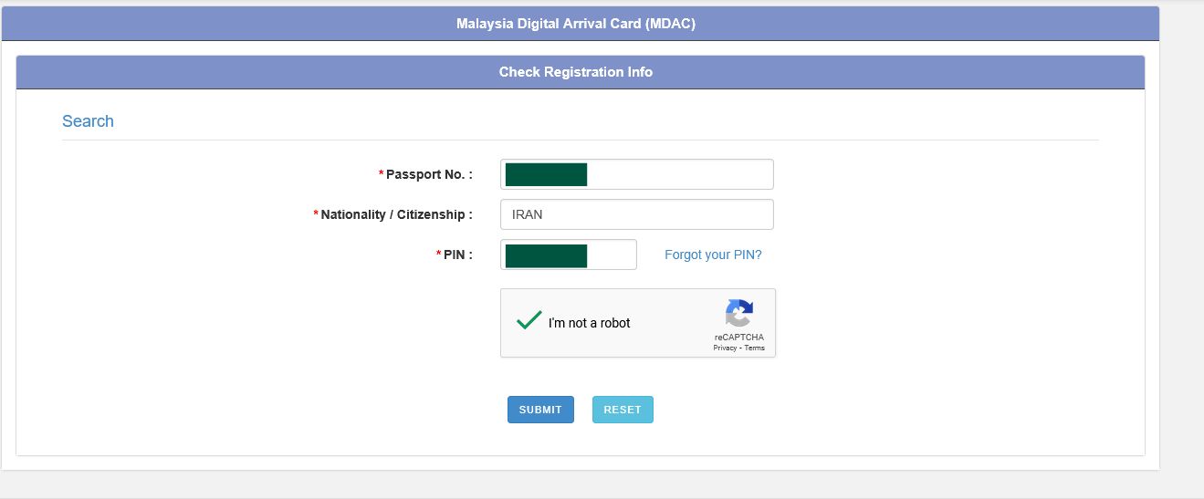Click the red asterisk beside PIN label
The image size is (1204, 499).
[438, 254]
